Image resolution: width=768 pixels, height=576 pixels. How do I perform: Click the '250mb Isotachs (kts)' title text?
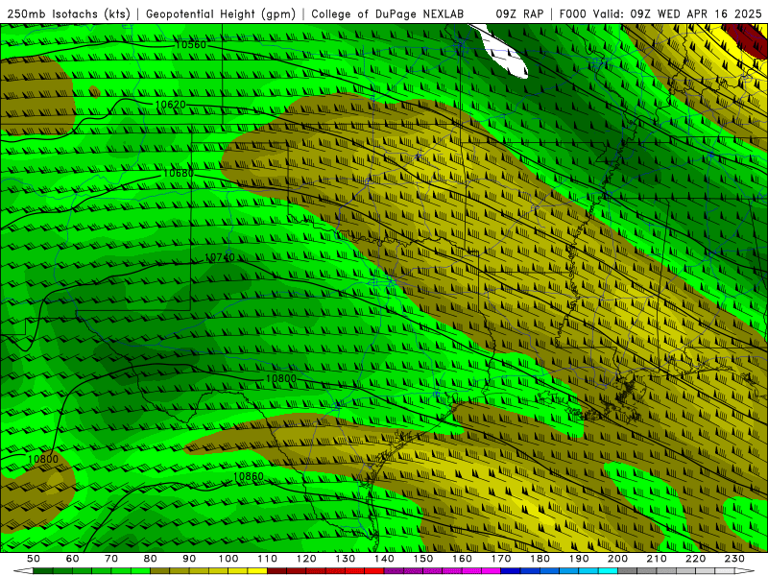68,13
